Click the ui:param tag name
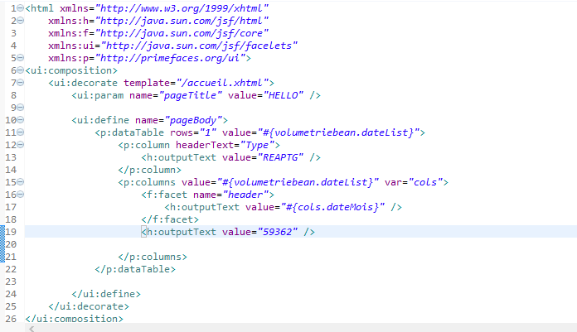The height and width of the screenshot is (332, 577). pos(100,95)
